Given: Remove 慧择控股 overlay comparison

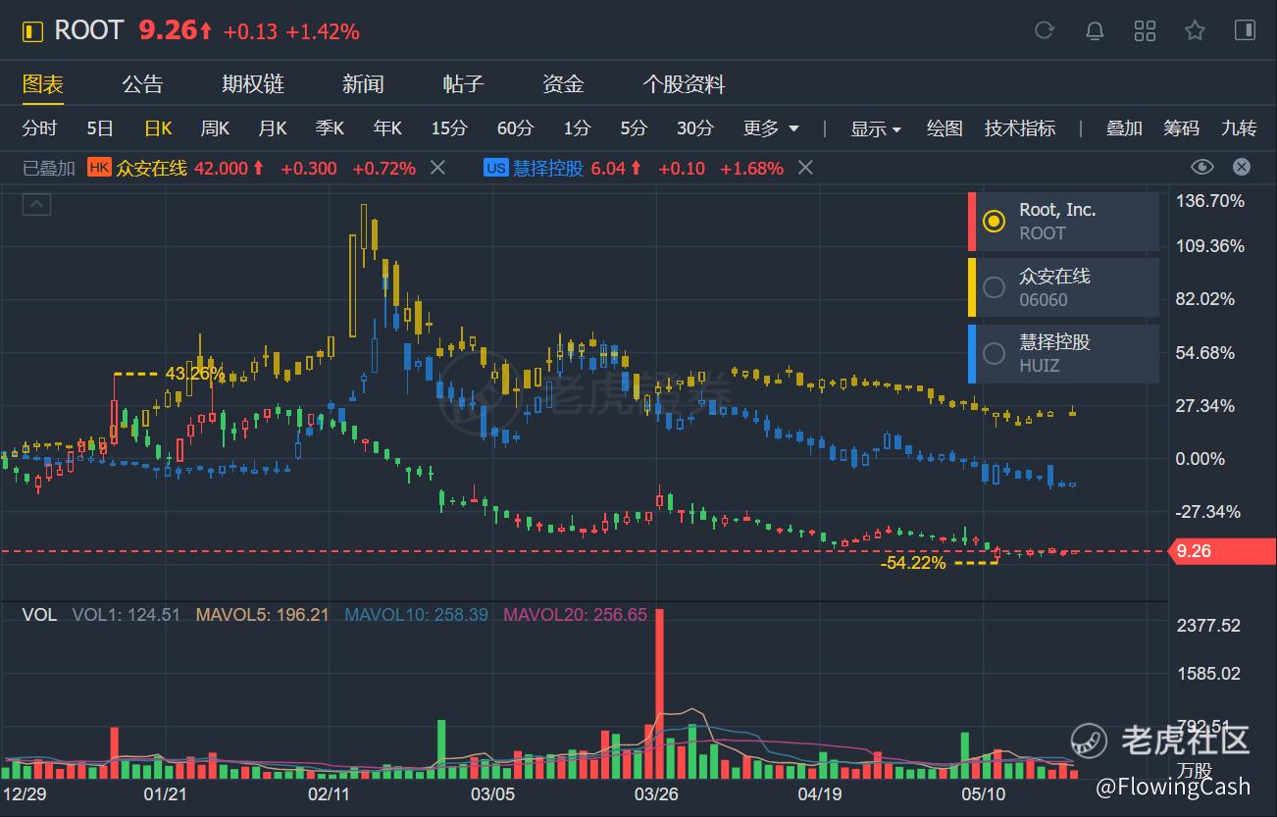Looking at the screenshot, I should (805, 168).
